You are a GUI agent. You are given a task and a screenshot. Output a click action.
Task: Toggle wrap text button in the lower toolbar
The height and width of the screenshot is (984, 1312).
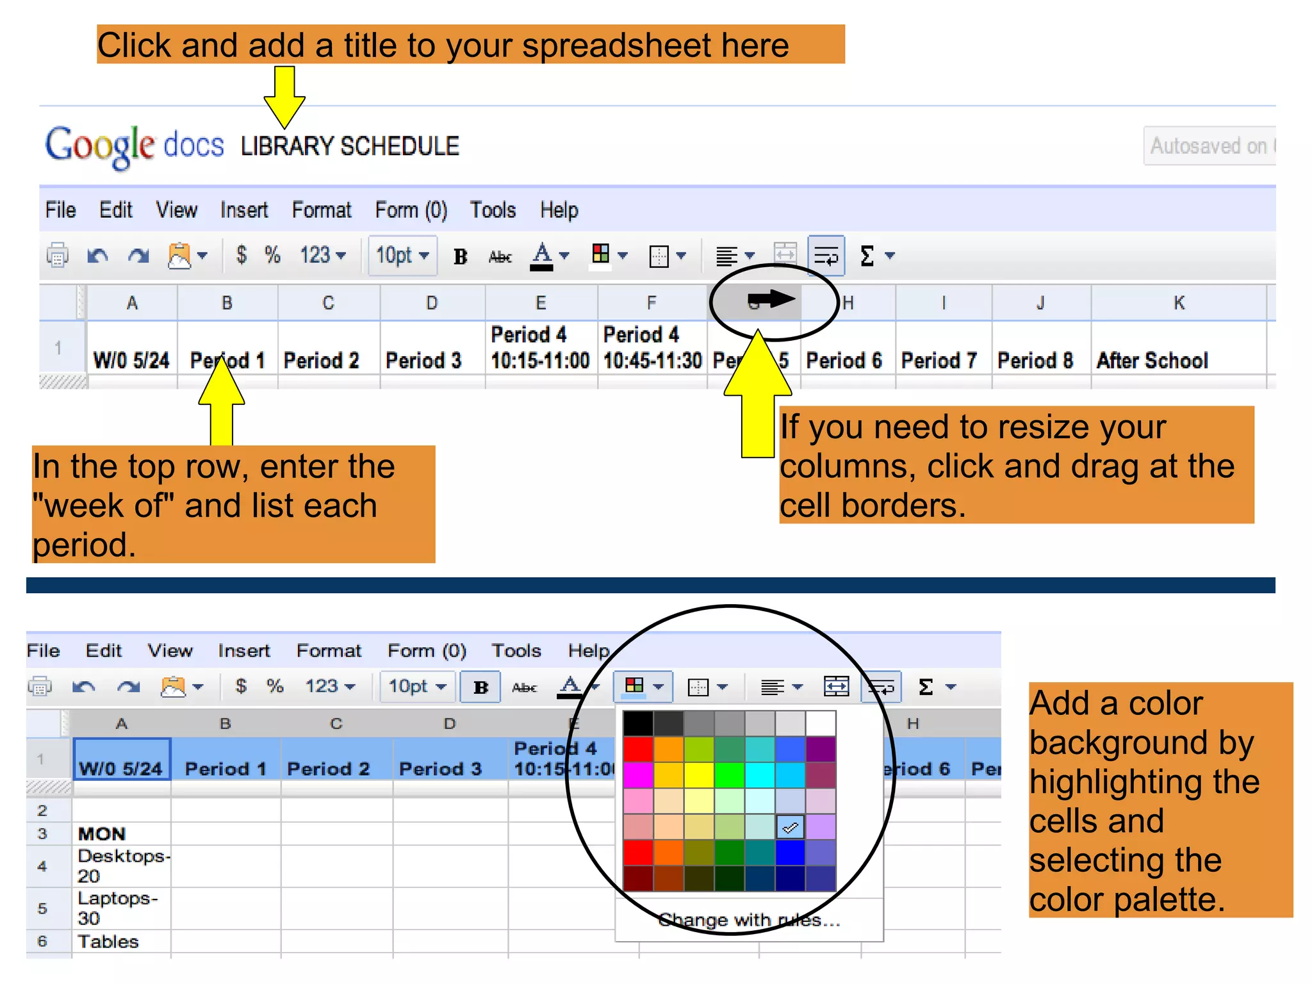[x=882, y=687]
